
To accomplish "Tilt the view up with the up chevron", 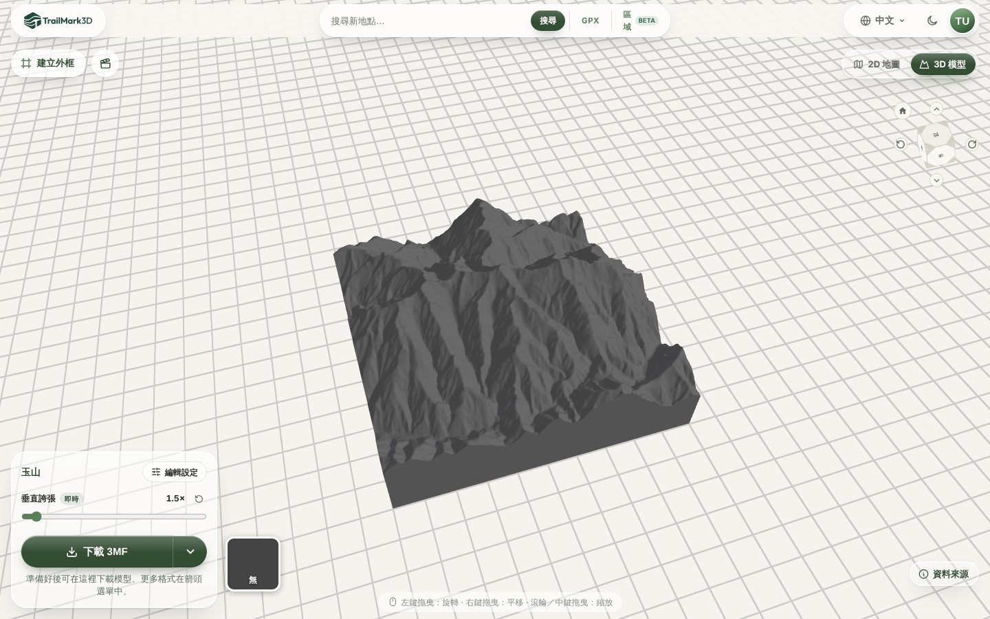I will [936, 109].
